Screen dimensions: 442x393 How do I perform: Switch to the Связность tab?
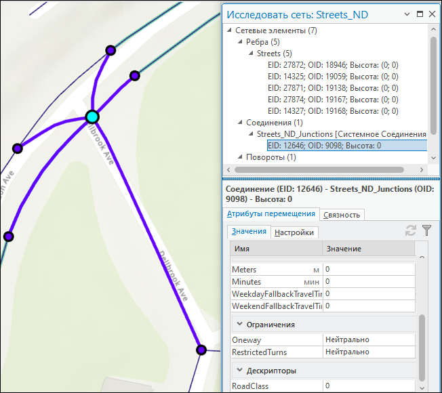click(x=342, y=215)
